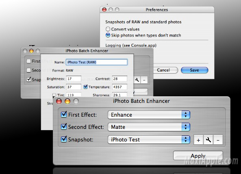
Task: Click Save in the Preferences window
Action: coord(194,70)
